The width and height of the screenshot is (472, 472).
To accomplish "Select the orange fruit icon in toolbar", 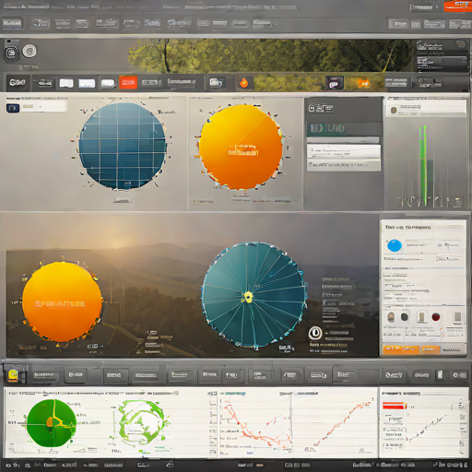I will point(243,83).
